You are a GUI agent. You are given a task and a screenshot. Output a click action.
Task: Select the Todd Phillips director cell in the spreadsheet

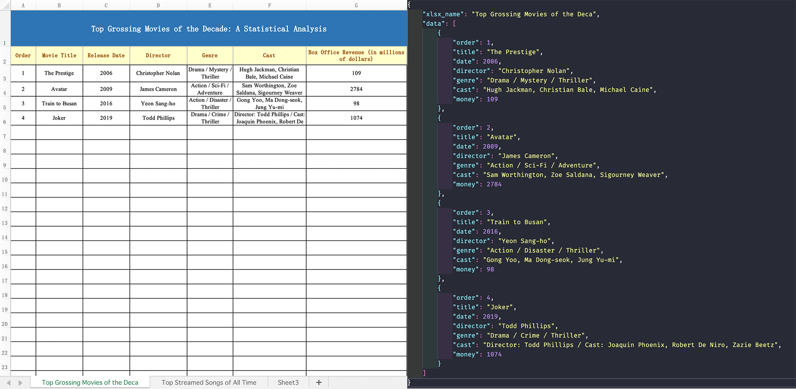click(x=158, y=118)
